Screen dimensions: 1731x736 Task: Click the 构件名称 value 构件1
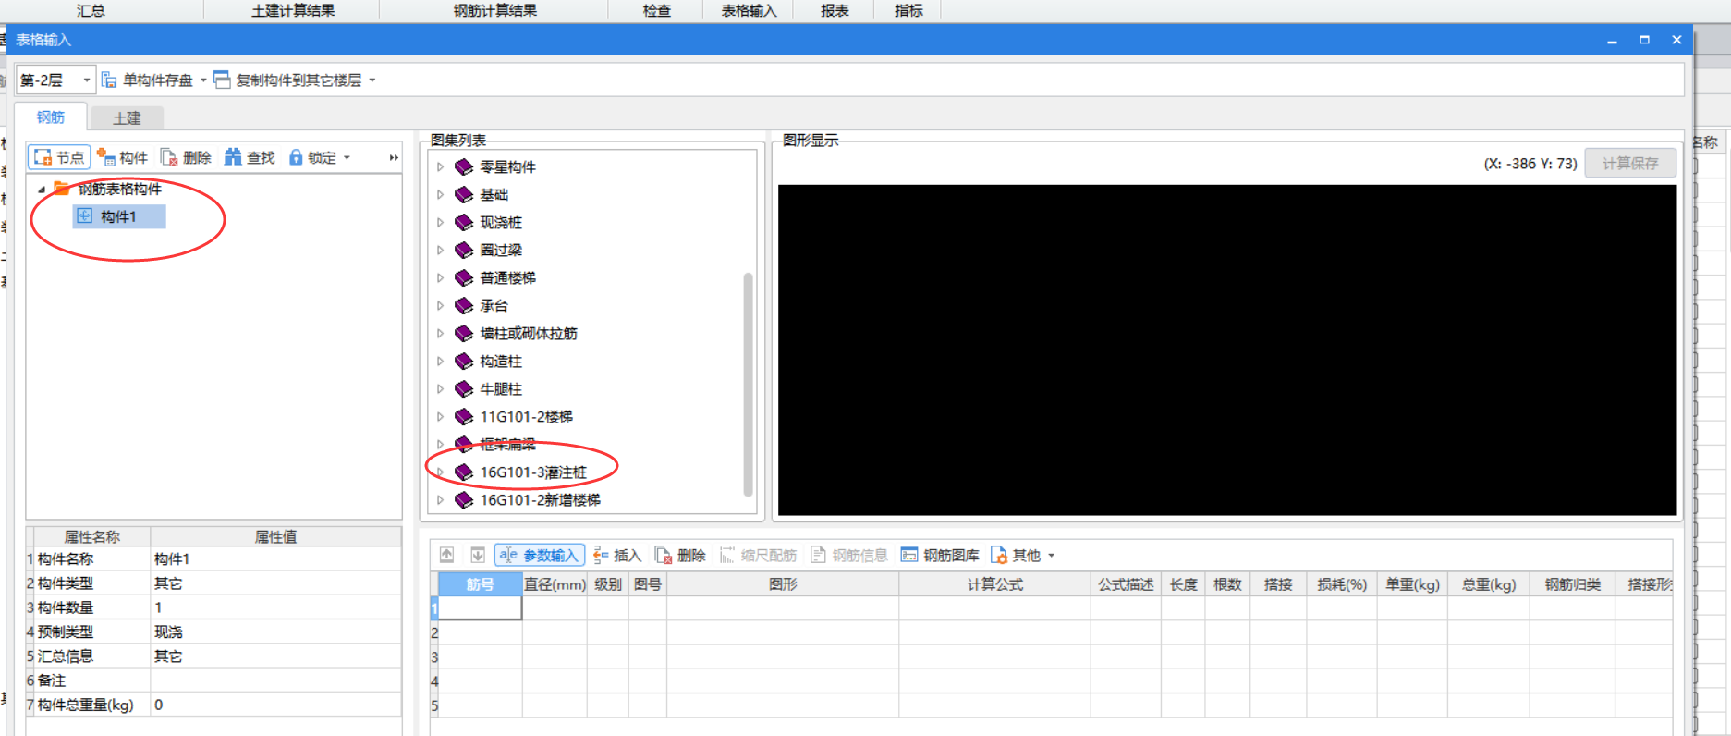[275, 559]
